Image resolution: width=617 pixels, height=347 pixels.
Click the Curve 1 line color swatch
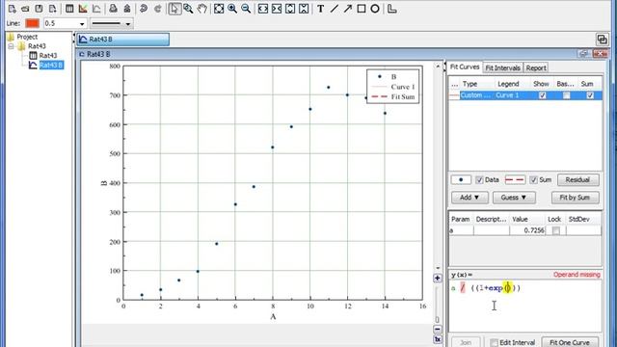pos(454,95)
